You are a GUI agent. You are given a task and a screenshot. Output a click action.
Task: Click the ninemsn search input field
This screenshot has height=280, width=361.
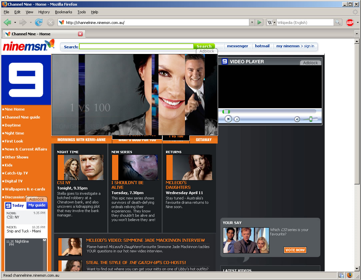[136, 47]
